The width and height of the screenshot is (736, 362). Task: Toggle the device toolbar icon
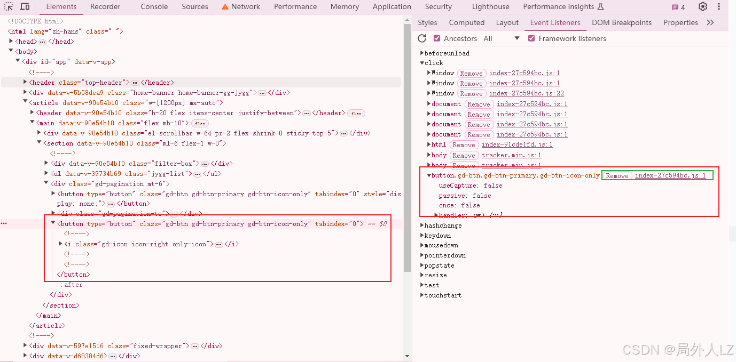(x=25, y=7)
